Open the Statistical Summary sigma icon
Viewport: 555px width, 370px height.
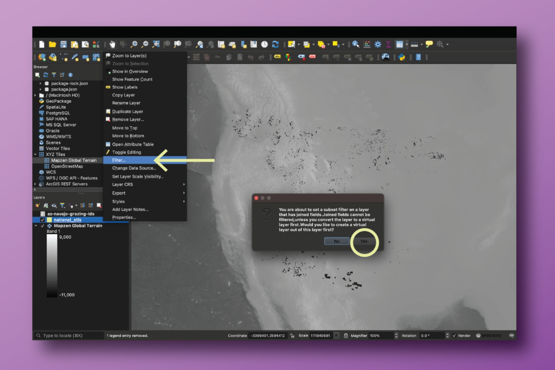click(x=388, y=44)
